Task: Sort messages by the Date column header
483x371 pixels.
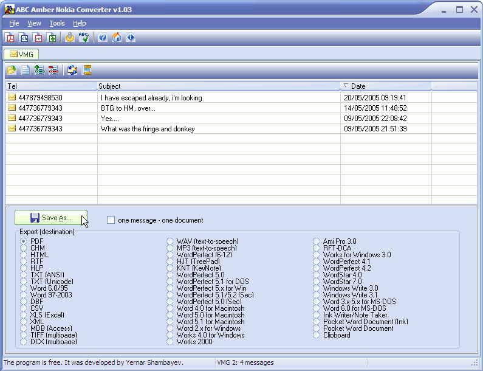Action: (386, 86)
